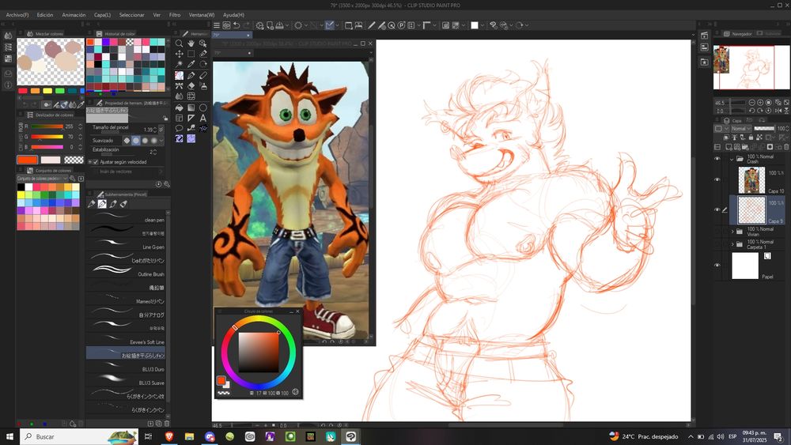Open the Conjunto de colores dropdown
This screenshot has width=791, height=445.
(42, 179)
